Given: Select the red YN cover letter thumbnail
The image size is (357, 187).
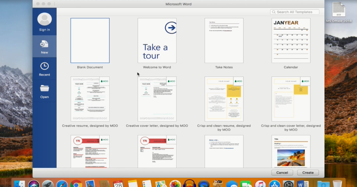Looking at the screenshot, I should (x=157, y=151).
